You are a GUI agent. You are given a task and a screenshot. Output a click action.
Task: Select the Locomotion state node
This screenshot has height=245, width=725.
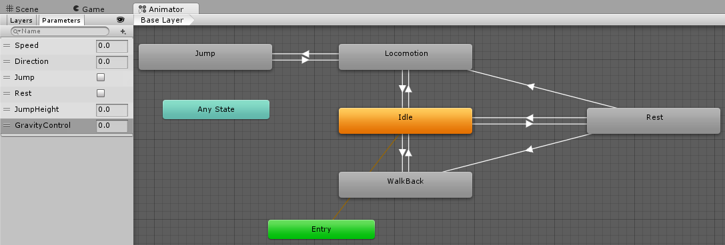pyautogui.click(x=406, y=57)
